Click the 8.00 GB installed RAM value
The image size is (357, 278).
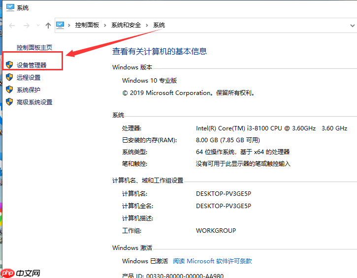(x=227, y=140)
